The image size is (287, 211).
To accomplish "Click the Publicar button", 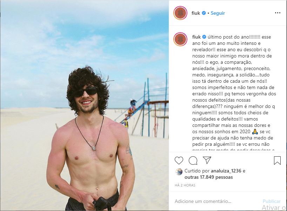I will coord(272,201).
